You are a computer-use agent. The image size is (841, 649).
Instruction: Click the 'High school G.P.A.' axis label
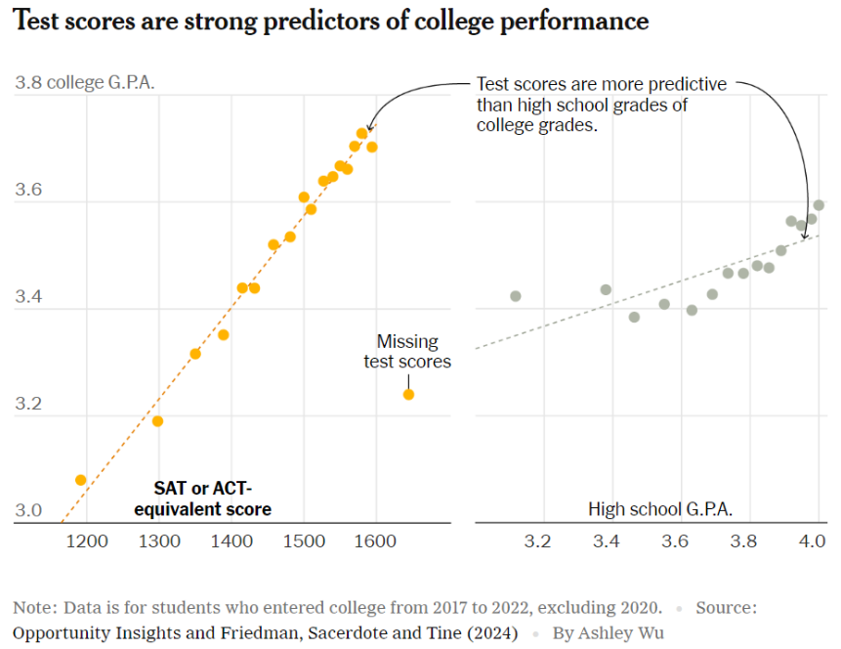click(x=660, y=509)
